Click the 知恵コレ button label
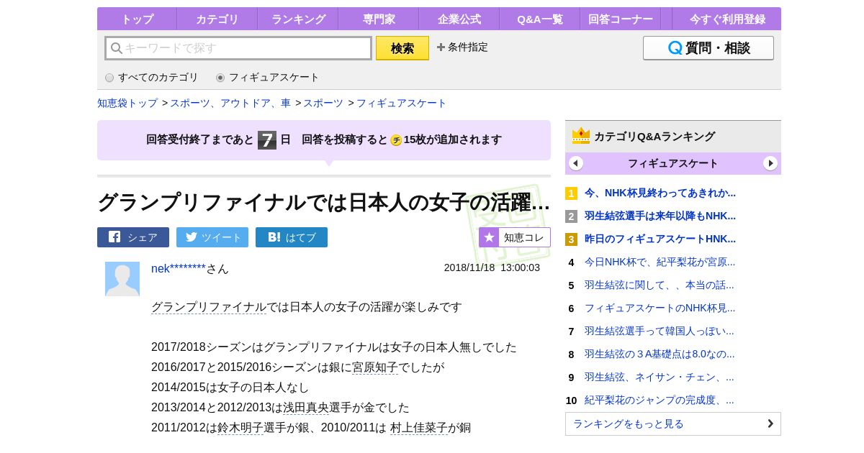The height and width of the screenshot is (453, 864). pos(524,237)
